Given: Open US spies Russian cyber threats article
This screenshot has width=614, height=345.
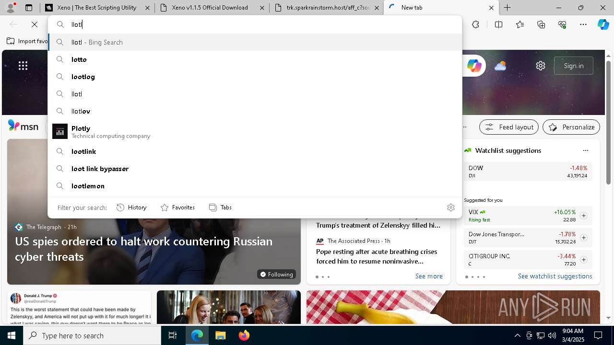Looking at the screenshot, I should point(143,249).
